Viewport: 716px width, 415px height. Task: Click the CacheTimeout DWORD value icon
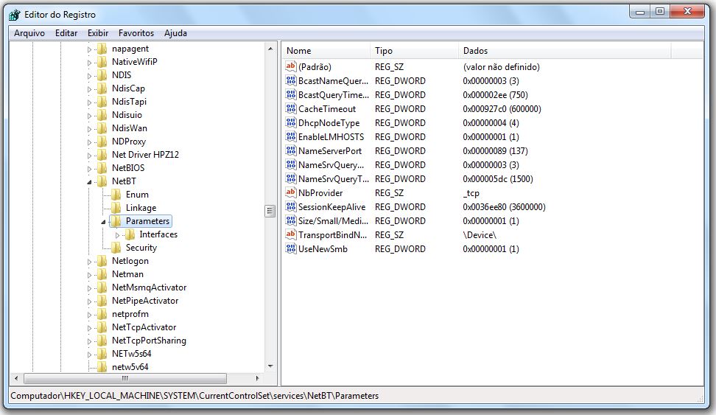[x=290, y=109]
